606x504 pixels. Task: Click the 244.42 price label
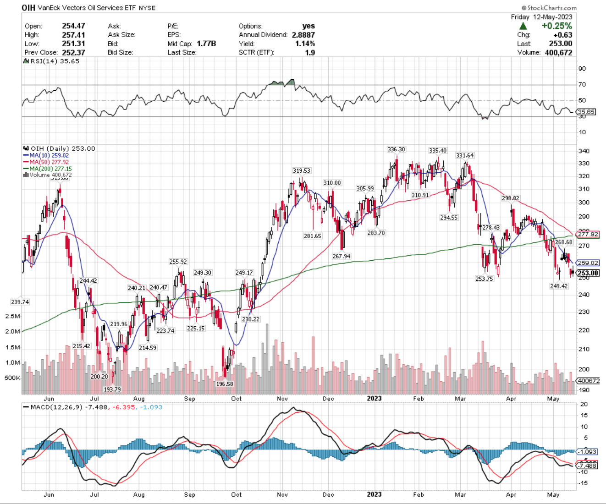point(88,281)
